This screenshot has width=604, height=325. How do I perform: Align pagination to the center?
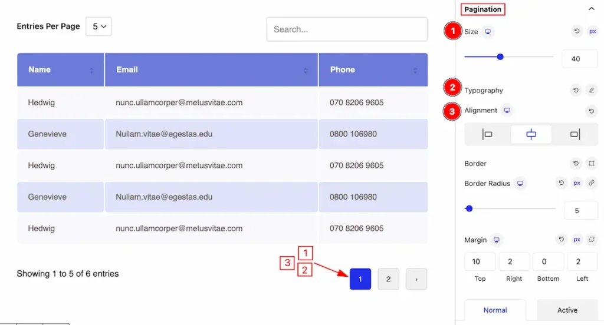pos(531,134)
